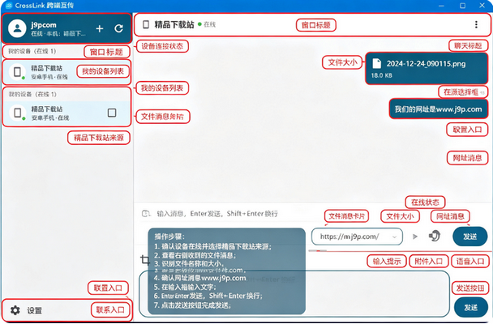Open Settings via the gear icon
The height and width of the screenshot is (324, 493).
(x=15, y=310)
